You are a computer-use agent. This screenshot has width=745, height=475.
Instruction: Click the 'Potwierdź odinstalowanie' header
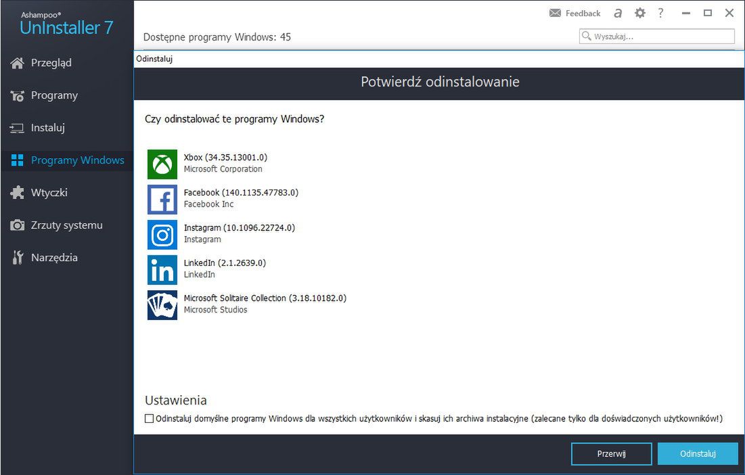440,82
